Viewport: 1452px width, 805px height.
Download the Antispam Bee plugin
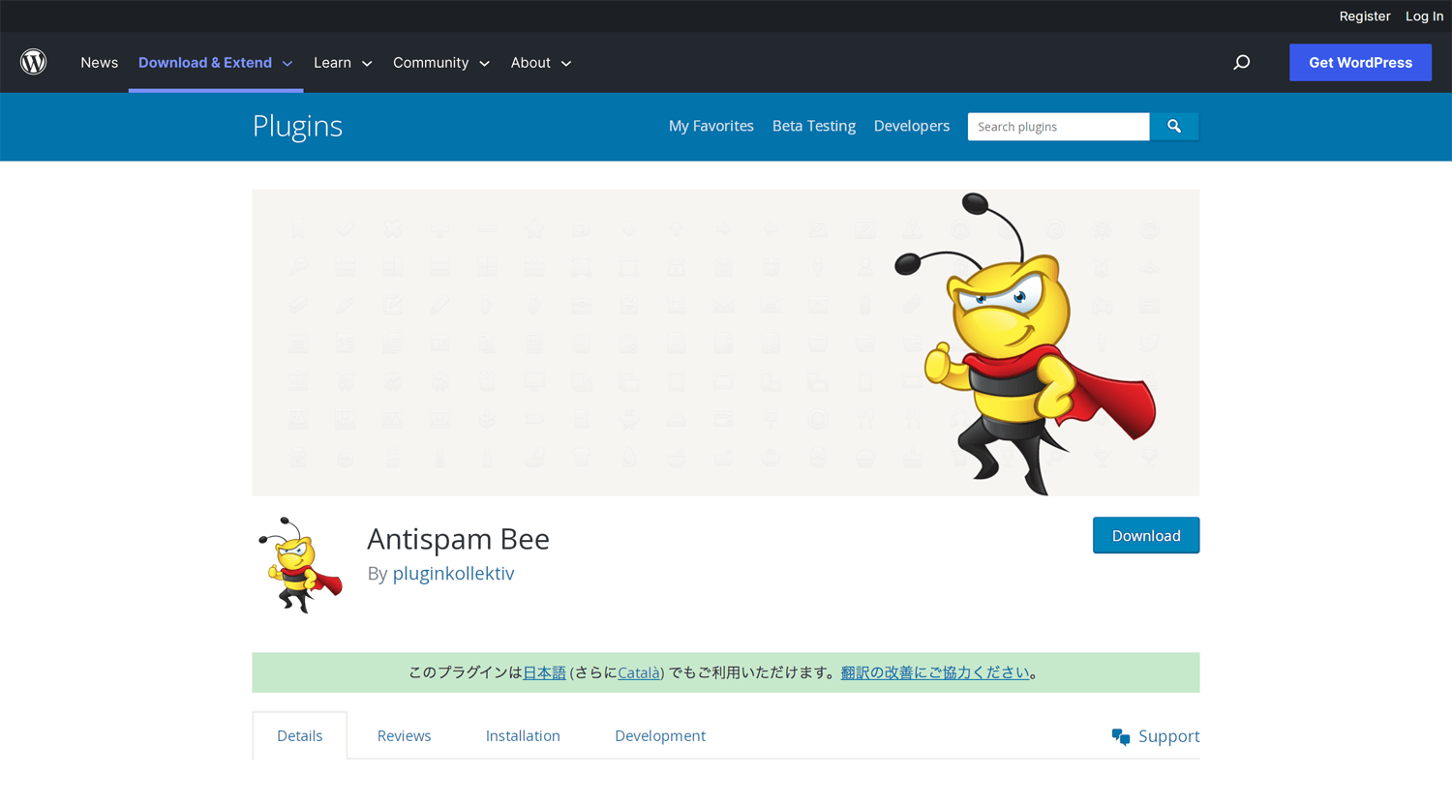tap(1146, 535)
